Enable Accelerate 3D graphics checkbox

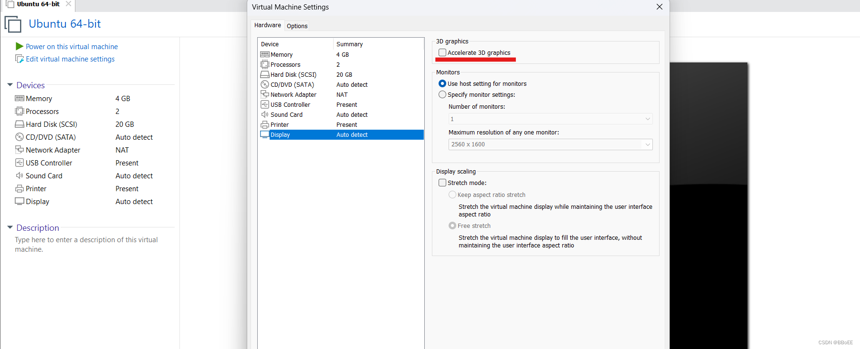coord(442,52)
